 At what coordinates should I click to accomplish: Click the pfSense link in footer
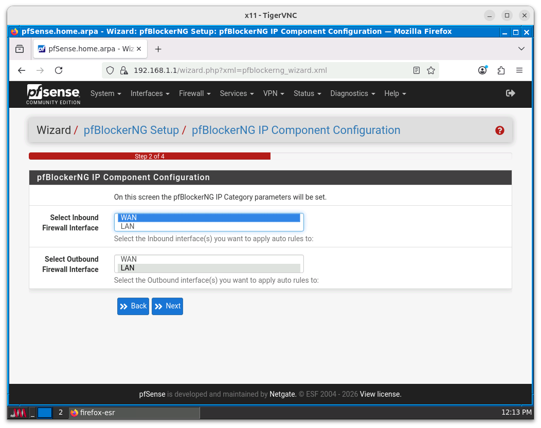click(152, 394)
